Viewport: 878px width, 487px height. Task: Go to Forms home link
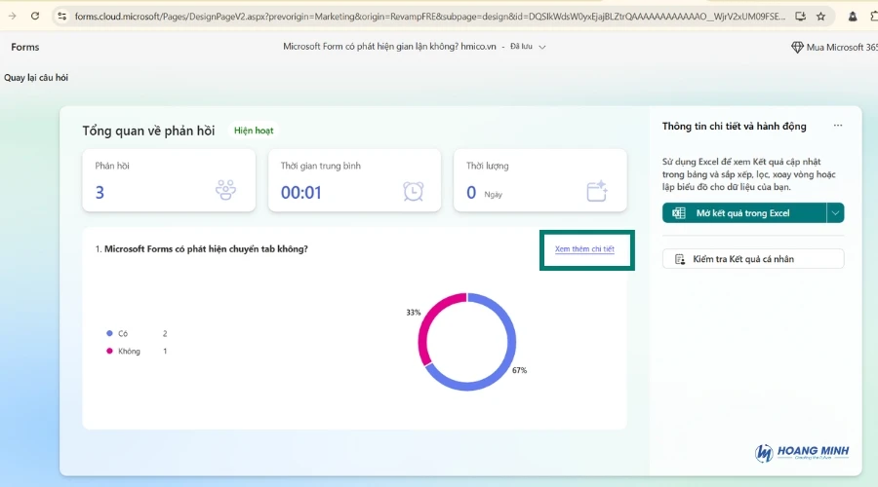25,47
